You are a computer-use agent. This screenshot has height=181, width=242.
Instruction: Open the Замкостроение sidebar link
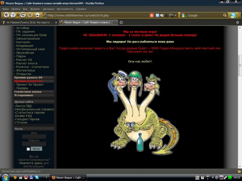tap(28, 38)
